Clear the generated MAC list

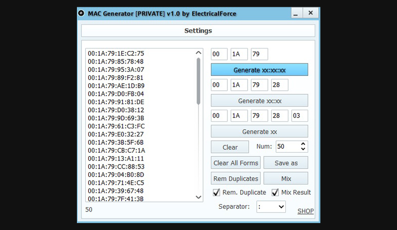coord(230,147)
